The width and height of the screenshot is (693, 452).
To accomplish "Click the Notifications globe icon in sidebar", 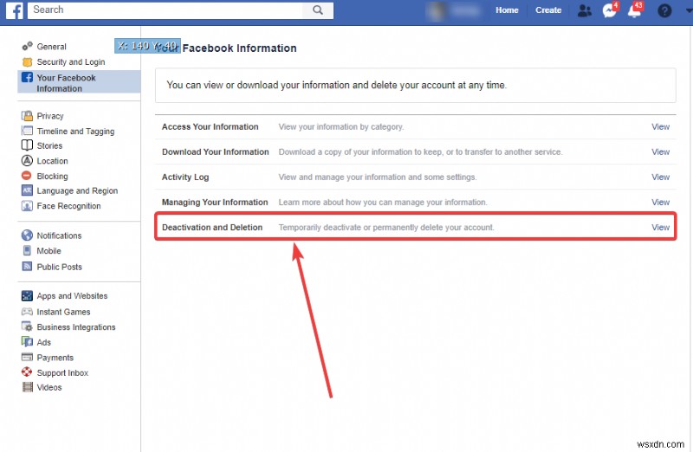I will click(27, 235).
